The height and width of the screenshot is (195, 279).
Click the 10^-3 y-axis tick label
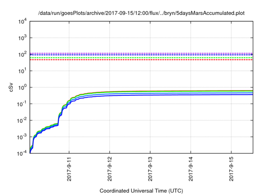tap(22, 137)
